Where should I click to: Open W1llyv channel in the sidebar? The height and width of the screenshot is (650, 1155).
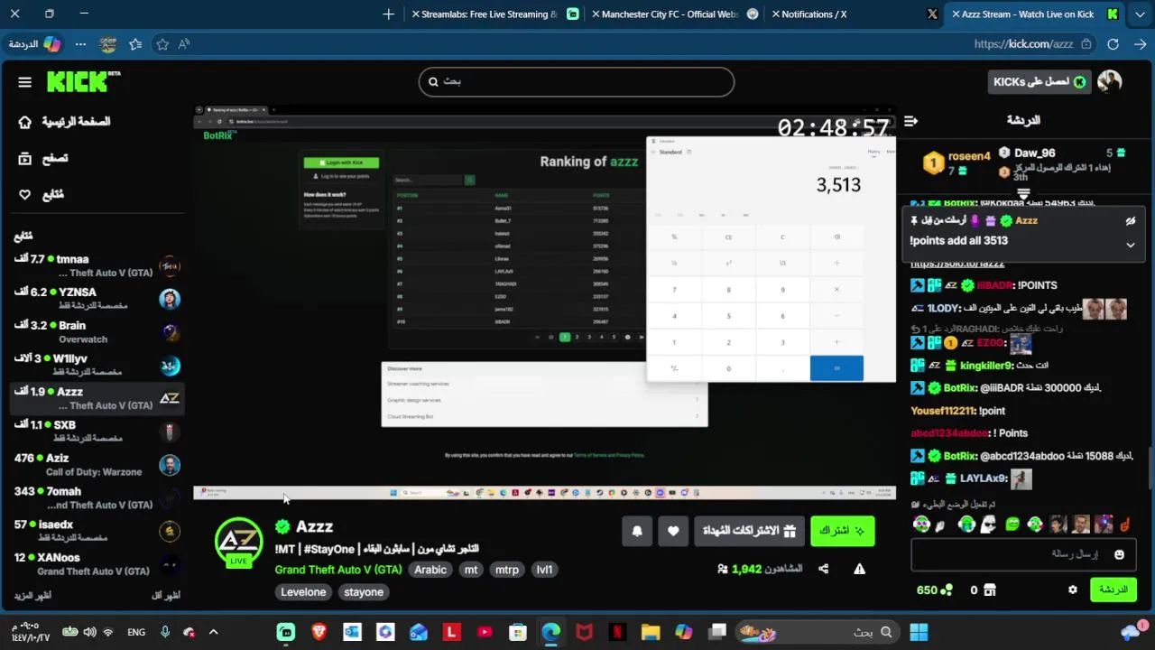tap(97, 365)
